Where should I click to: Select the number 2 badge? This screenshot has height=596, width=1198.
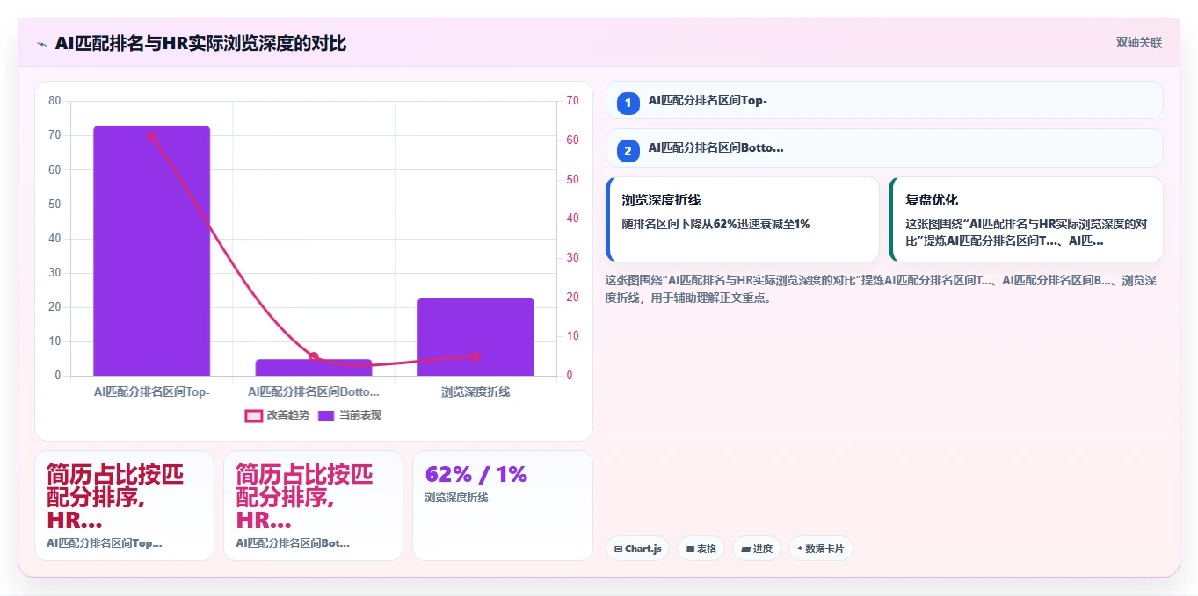(x=628, y=151)
